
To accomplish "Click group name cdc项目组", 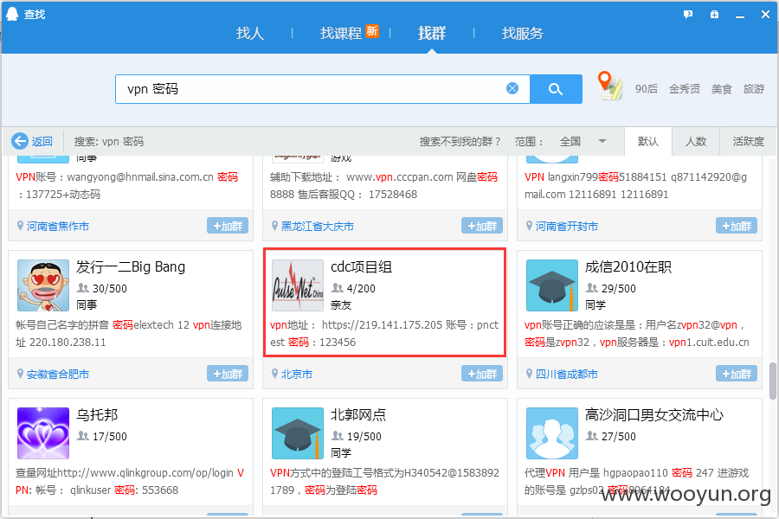I will pyautogui.click(x=361, y=266).
